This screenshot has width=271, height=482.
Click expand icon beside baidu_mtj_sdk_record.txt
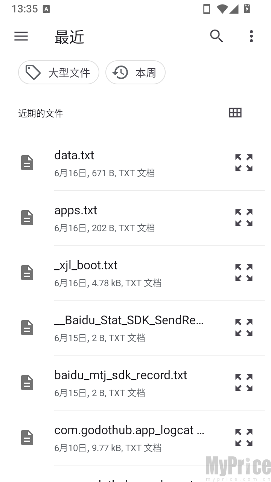click(244, 383)
